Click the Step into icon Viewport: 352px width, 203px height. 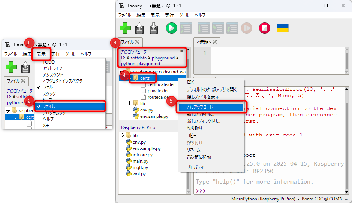[218, 28]
